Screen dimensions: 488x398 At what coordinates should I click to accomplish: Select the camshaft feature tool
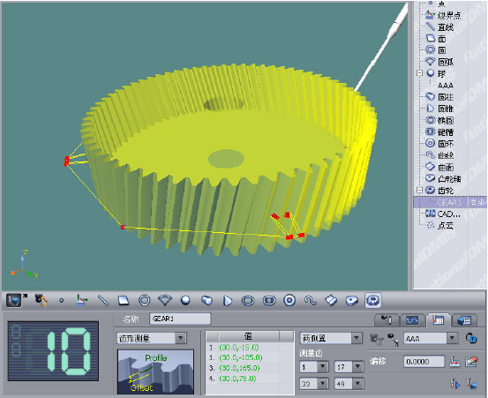[x=352, y=300]
